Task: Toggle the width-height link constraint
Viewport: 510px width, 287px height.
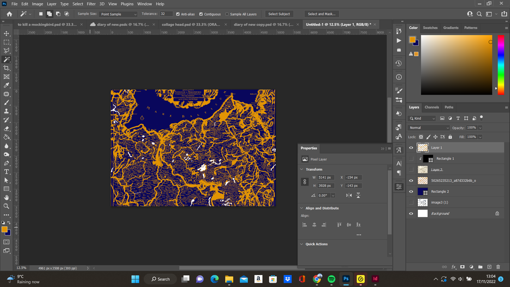Action: [x=305, y=182]
